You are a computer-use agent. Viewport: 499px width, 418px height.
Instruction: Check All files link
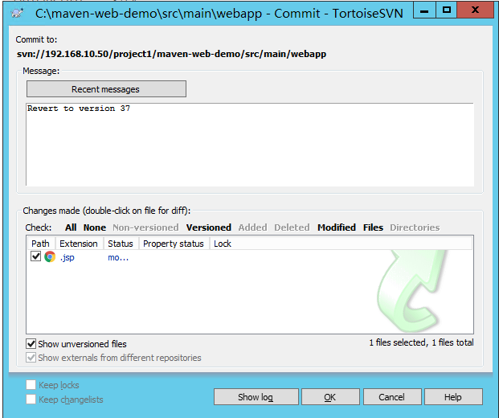pyautogui.click(x=71, y=227)
